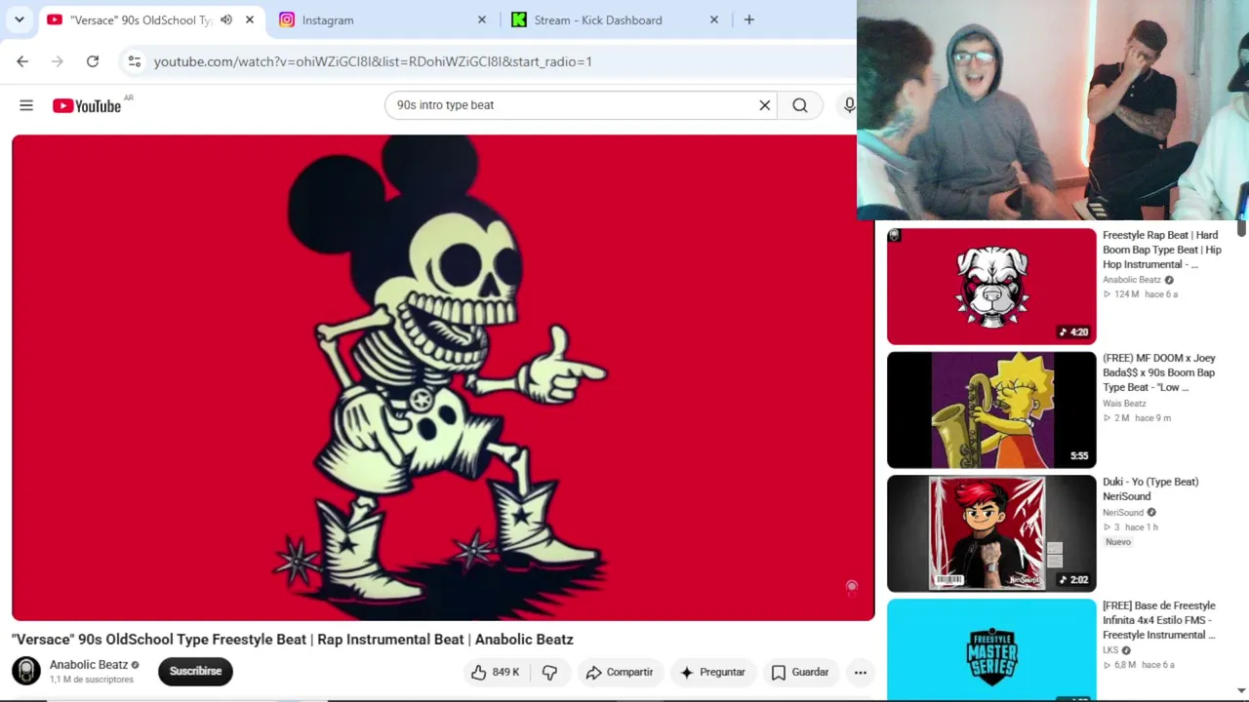Open "[FREE] Base de Freestyle Infinita" title

1159,620
